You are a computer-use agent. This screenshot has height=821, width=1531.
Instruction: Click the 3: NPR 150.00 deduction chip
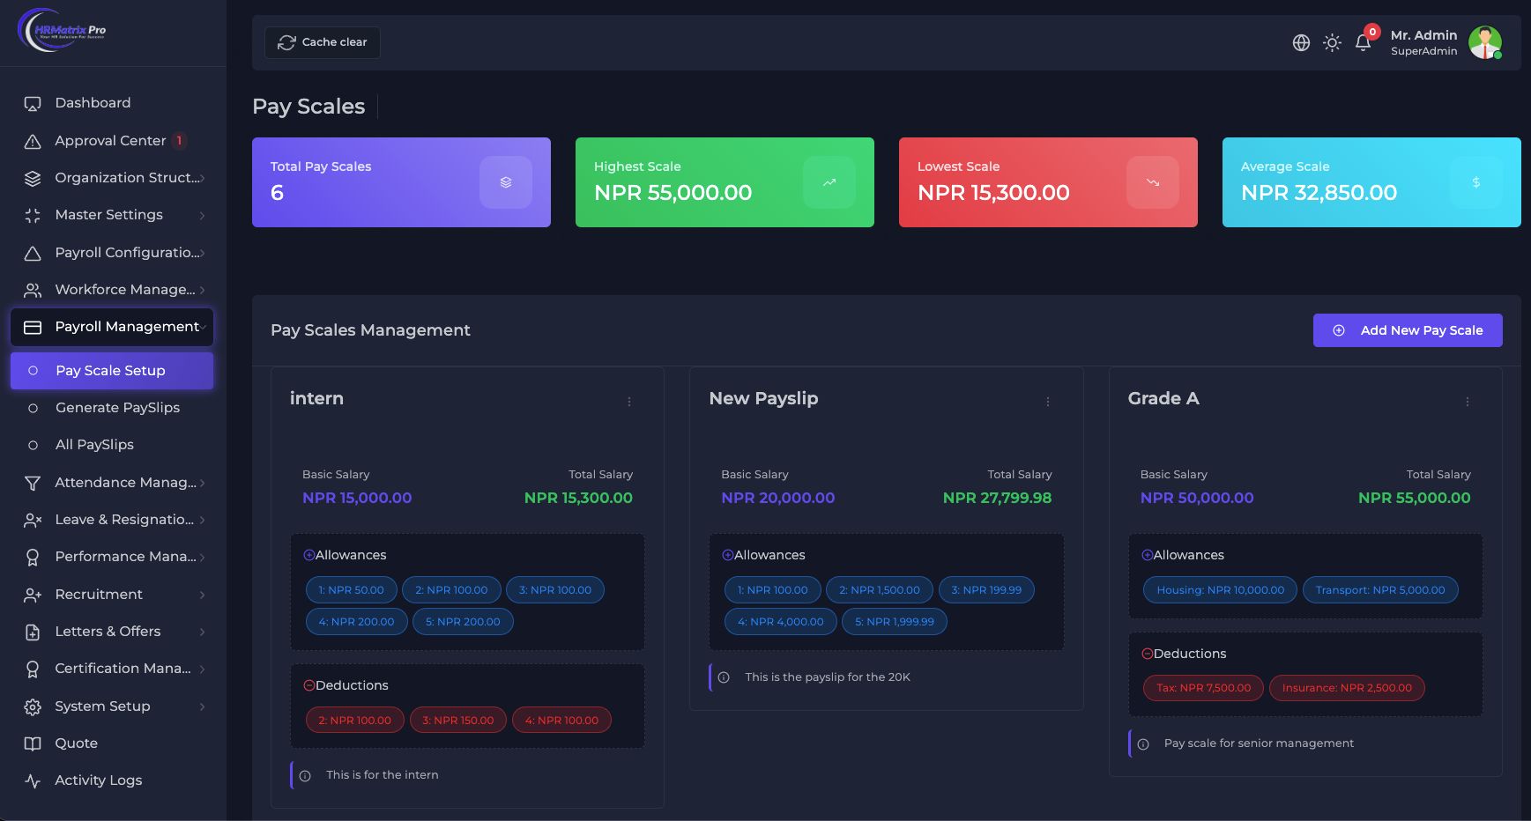(x=458, y=721)
